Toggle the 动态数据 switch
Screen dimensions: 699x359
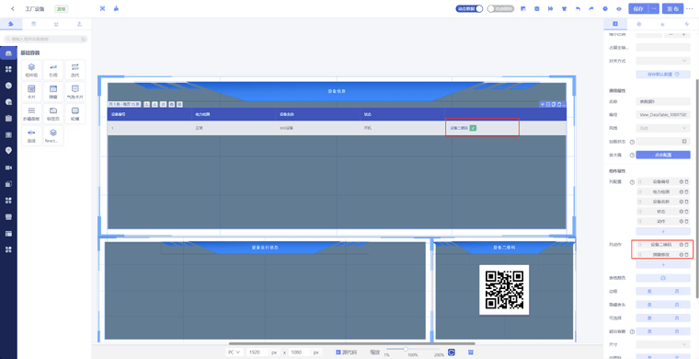click(469, 8)
